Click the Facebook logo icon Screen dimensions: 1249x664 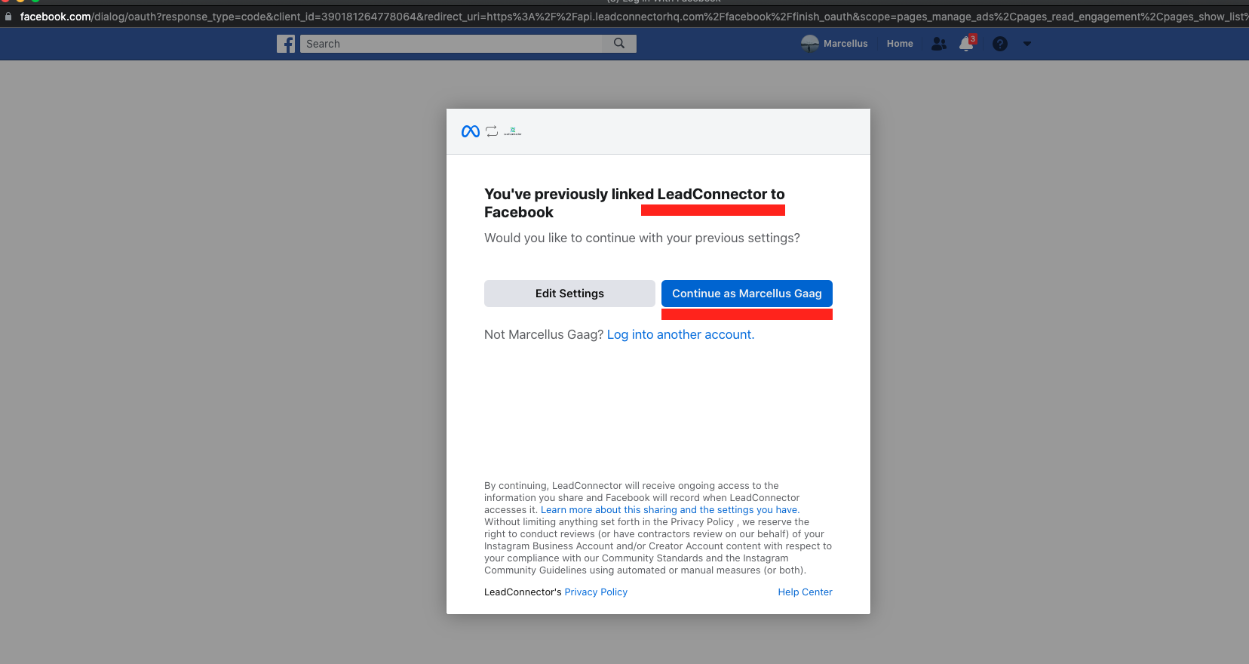tap(286, 44)
